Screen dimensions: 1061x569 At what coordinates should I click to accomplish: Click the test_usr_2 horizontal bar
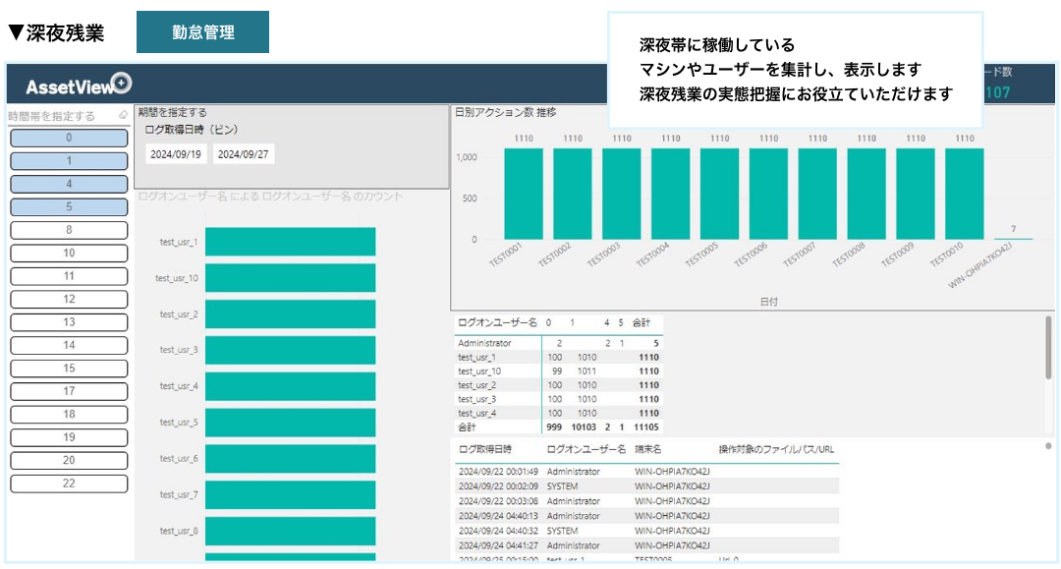pyautogui.click(x=290, y=313)
